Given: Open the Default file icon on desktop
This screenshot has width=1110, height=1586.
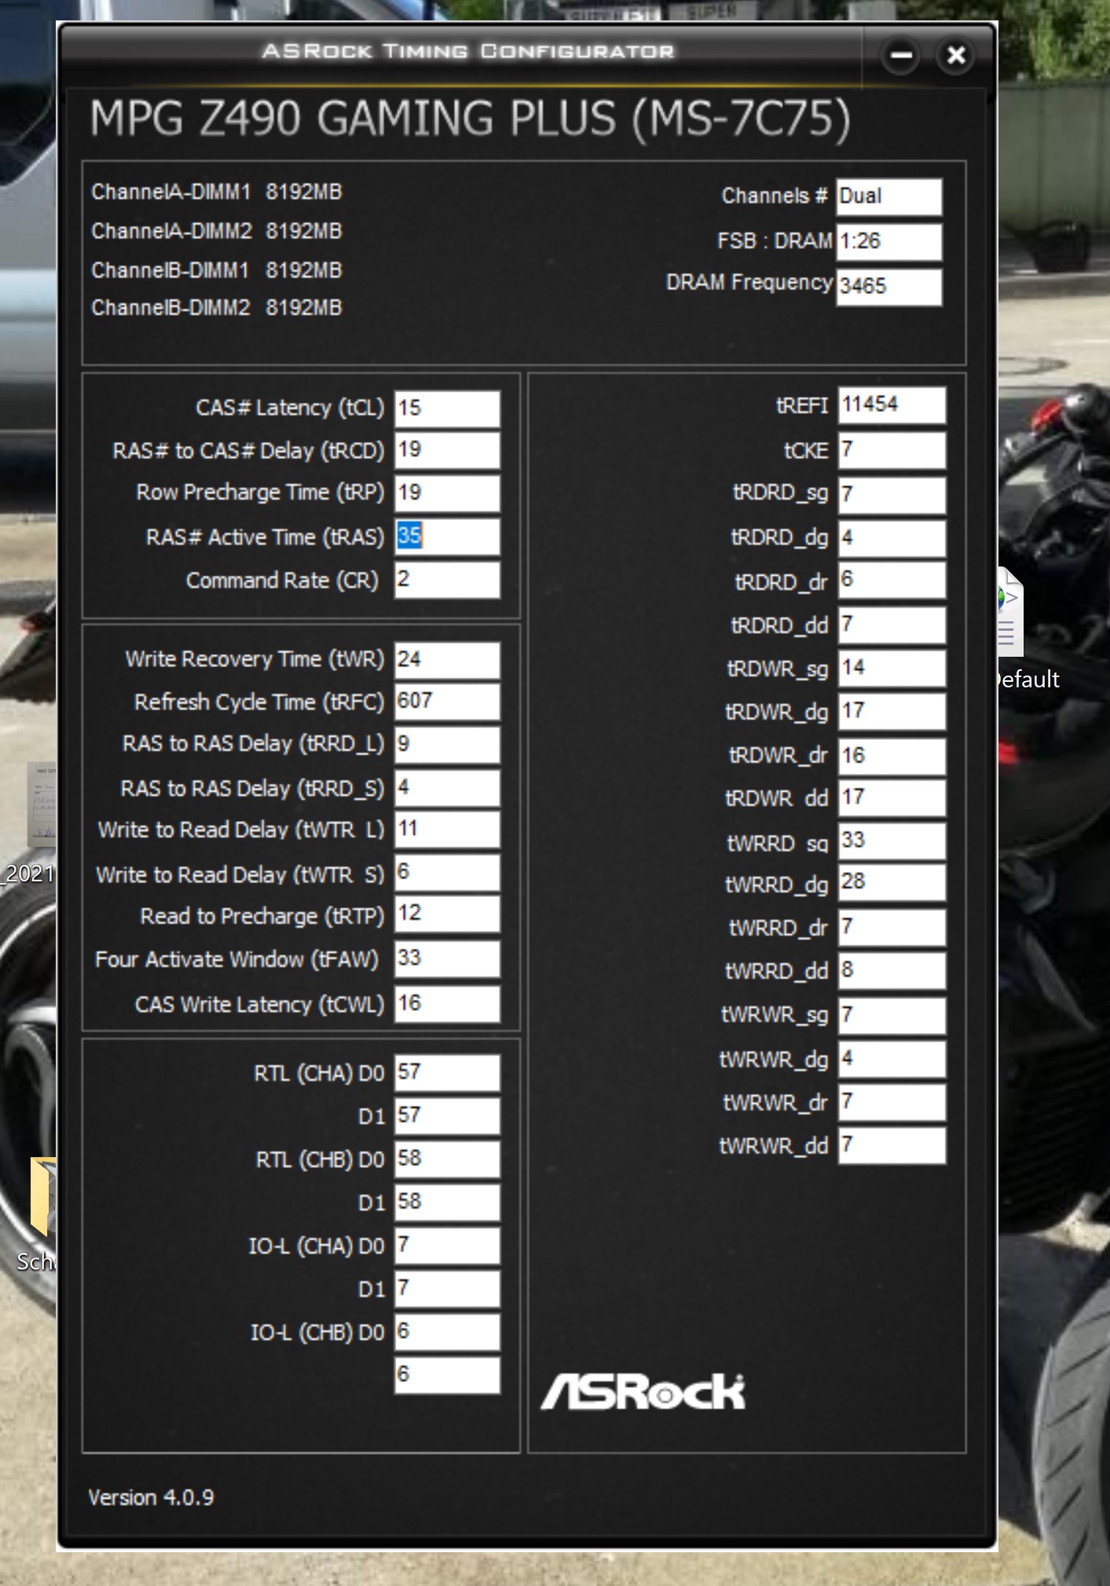Looking at the screenshot, I should click(x=1027, y=628).
